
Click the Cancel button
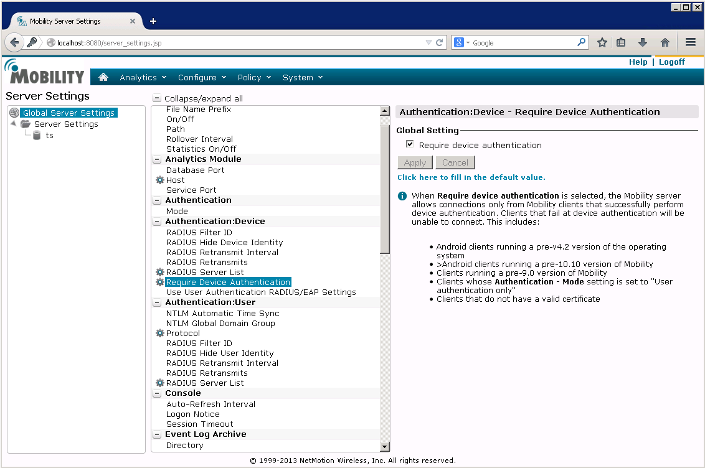tap(455, 162)
